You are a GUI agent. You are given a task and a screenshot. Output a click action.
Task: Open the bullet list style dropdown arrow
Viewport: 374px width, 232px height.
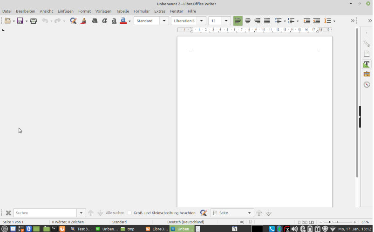tap(285, 21)
